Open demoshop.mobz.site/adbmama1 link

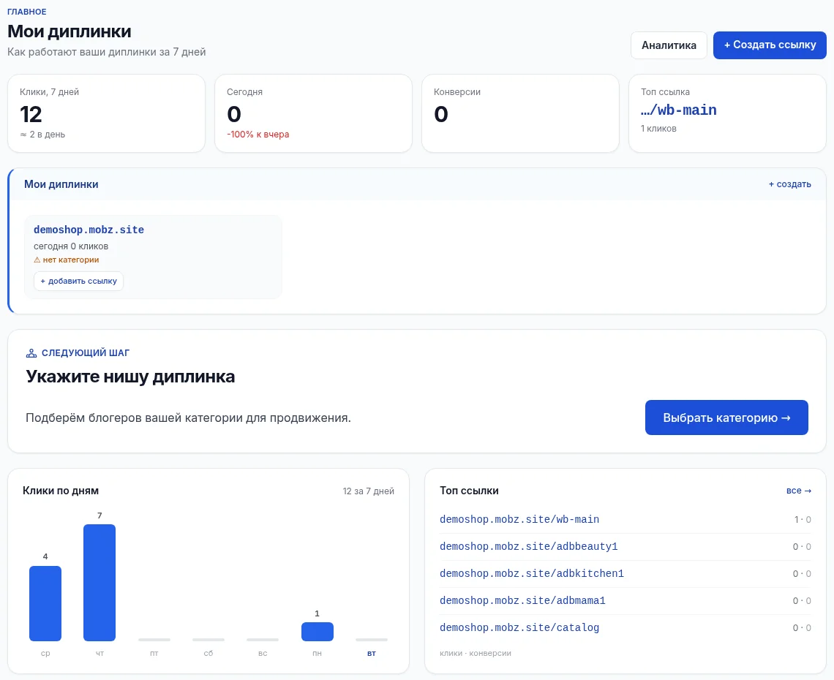(x=523, y=601)
